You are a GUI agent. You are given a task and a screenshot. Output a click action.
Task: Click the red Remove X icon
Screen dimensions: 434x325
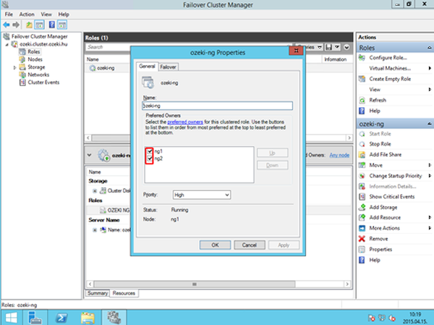(362, 239)
